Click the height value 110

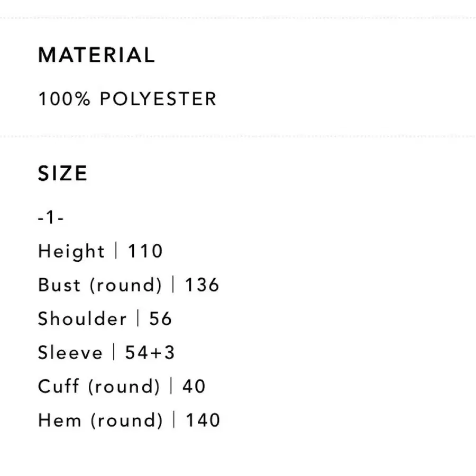pos(145,251)
